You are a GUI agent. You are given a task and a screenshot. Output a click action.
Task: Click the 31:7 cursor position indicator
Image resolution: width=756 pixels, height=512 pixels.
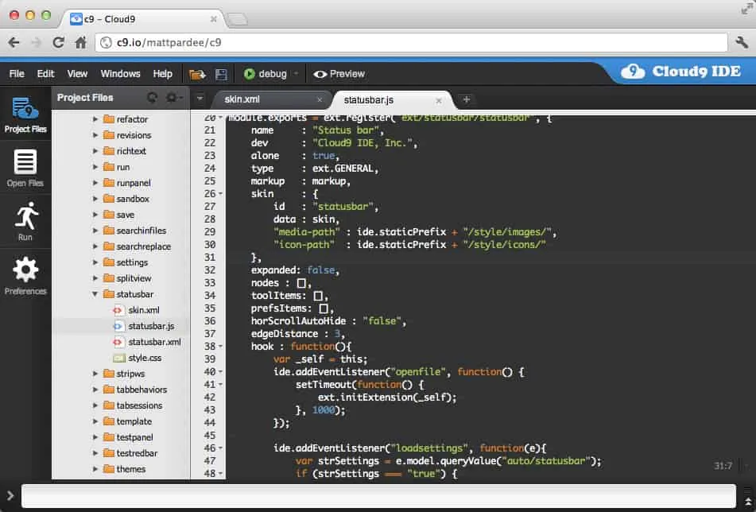click(x=723, y=466)
